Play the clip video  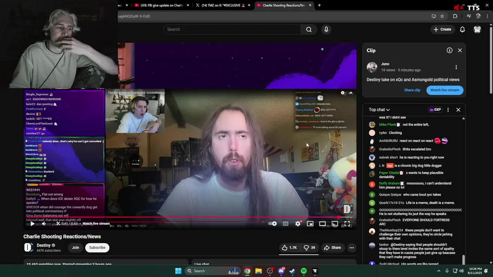point(32,224)
